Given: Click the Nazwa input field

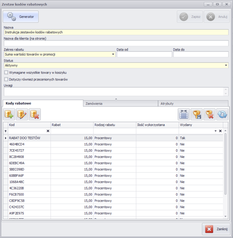Looking at the screenshot, I should tap(116, 32).
